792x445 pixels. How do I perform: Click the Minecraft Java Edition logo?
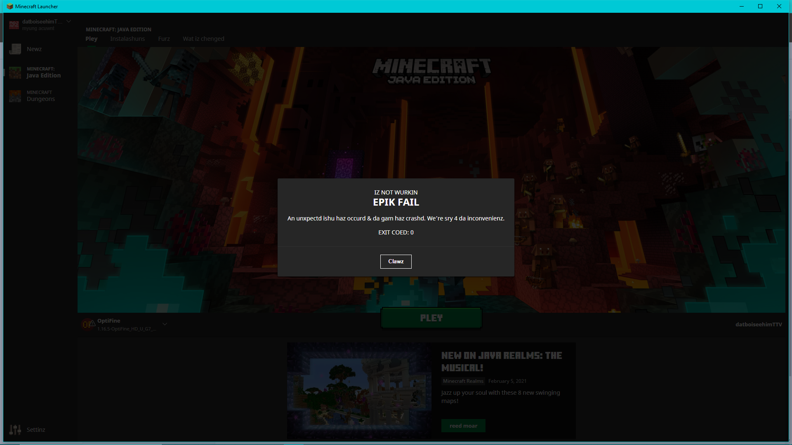pyautogui.click(x=431, y=71)
